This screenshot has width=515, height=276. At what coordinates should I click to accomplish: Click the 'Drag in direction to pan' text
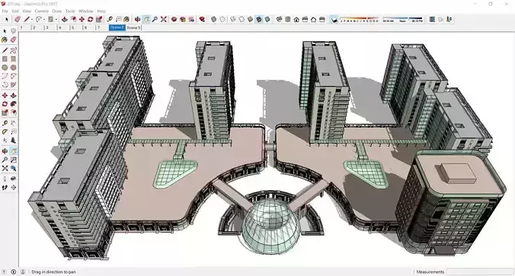point(53,271)
